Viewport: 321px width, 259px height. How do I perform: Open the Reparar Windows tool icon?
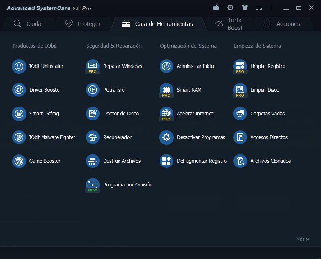tap(93, 66)
